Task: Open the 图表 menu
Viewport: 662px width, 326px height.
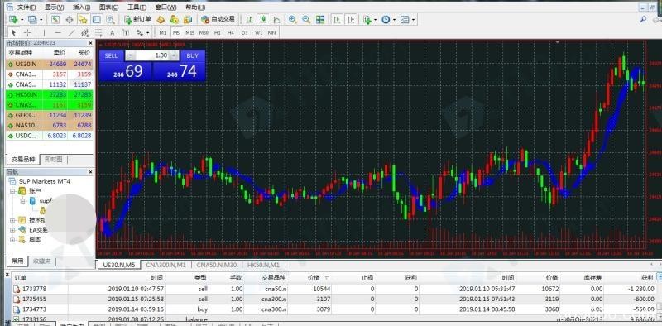Action: point(108,7)
